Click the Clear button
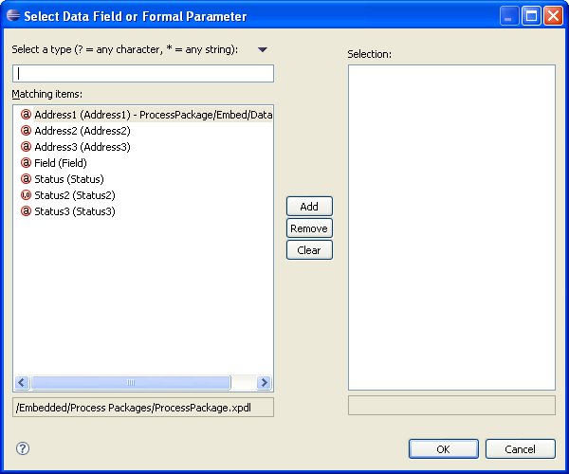569x474 pixels. pyautogui.click(x=309, y=250)
